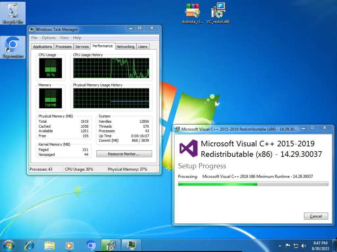
Task: Launch Internet Explorer from the taskbar
Action: click(29, 245)
